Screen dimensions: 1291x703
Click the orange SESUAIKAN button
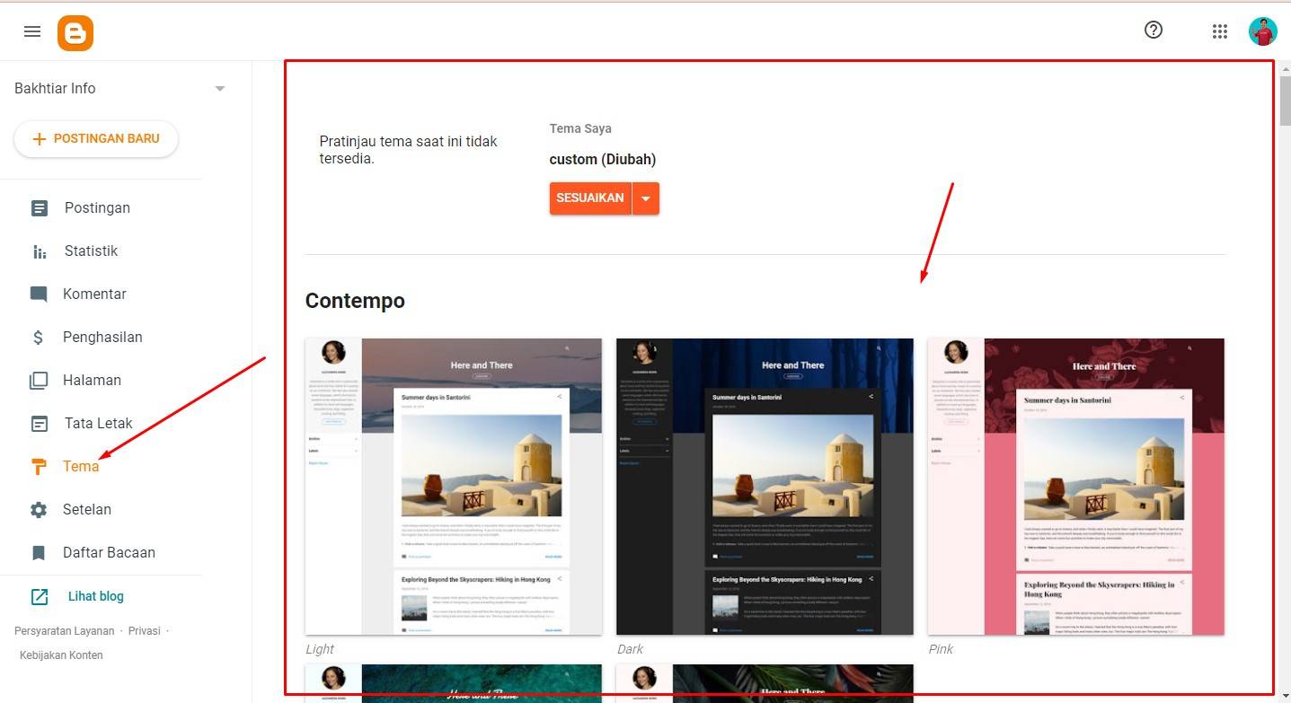coord(589,198)
